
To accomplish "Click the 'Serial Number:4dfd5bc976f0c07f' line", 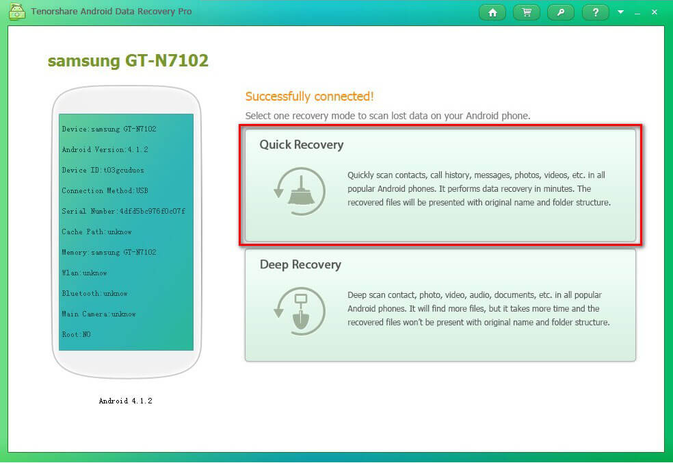I will [x=124, y=211].
